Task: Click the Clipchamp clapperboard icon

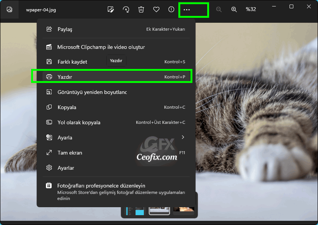Action: point(49,47)
